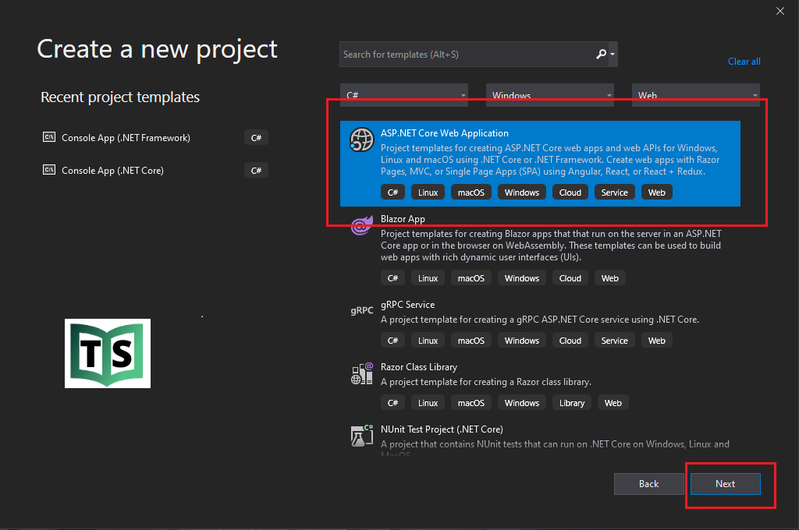Viewport: 799px width, 530px height.
Task: Click the NUnit Test Project flask icon
Action: (362, 435)
